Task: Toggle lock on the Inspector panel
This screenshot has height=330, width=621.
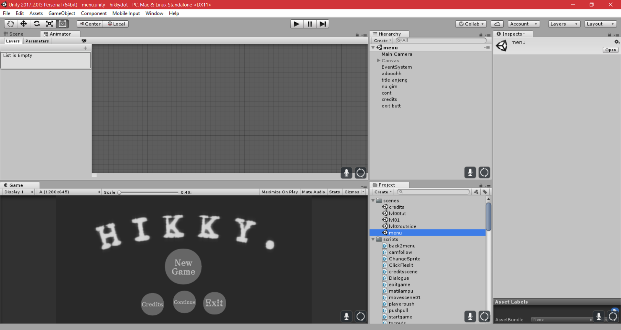Action: pyautogui.click(x=609, y=35)
